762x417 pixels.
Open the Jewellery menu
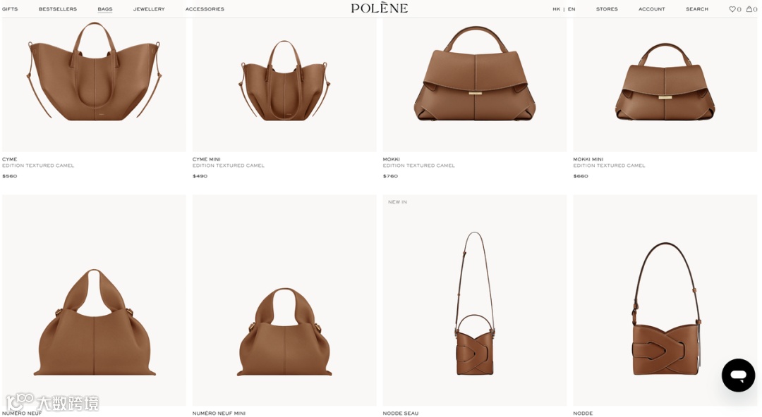(149, 9)
